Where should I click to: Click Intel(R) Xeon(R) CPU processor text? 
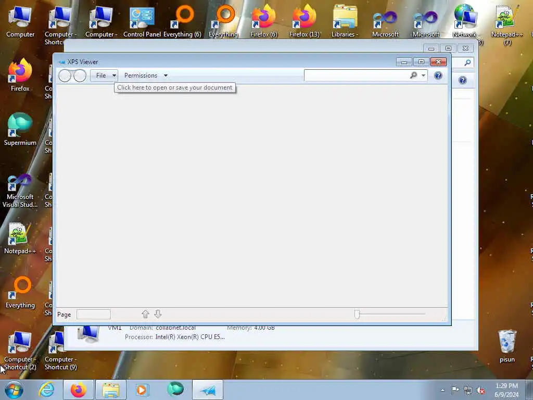coord(190,337)
